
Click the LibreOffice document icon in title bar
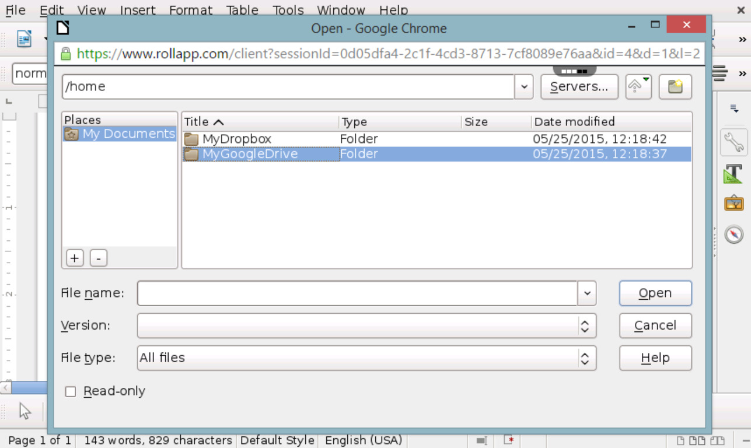[63, 27]
